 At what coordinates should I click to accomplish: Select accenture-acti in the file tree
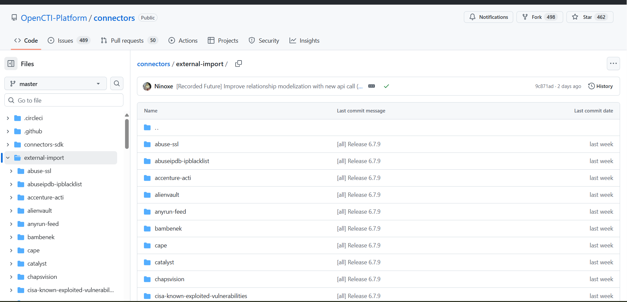tap(45, 197)
